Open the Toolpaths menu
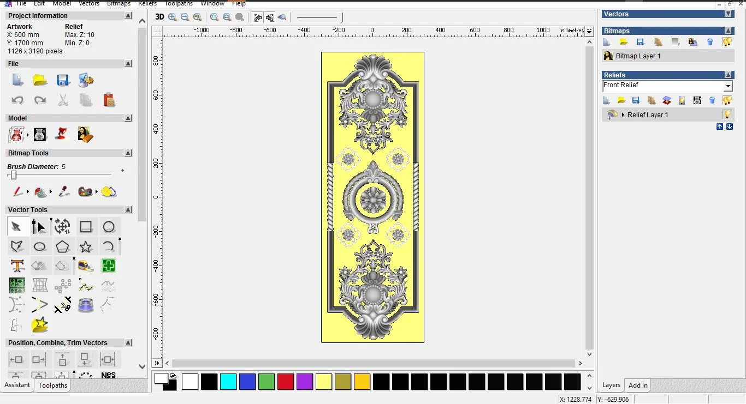This screenshot has width=746, height=404. (x=179, y=3)
